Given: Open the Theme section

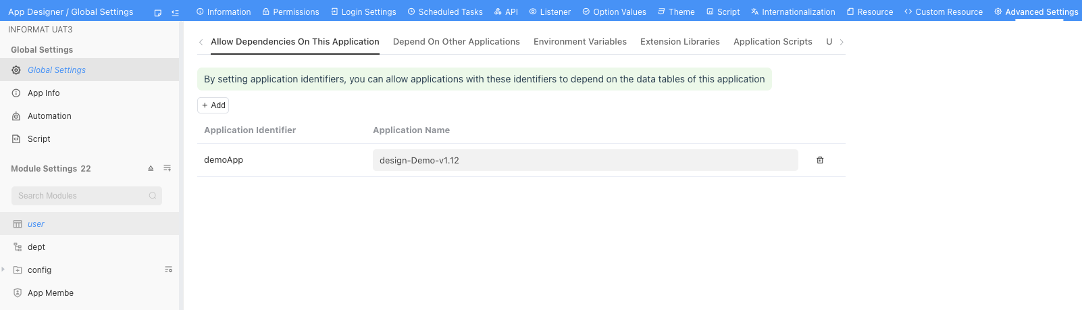Looking at the screenshot, I should click(676, 11).
